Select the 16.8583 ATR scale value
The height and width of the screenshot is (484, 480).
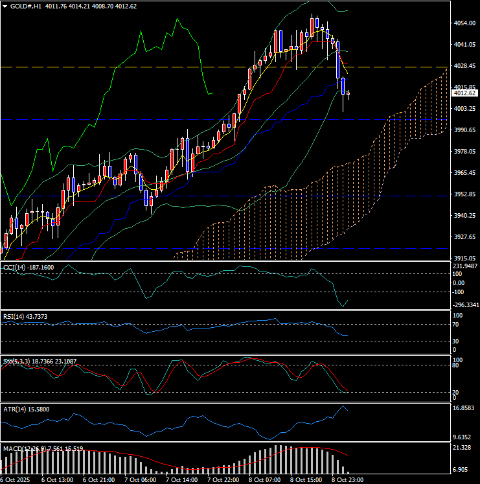[465, 409]
